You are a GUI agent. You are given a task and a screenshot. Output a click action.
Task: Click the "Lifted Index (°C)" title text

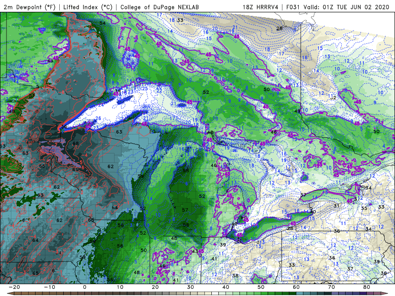88,7
